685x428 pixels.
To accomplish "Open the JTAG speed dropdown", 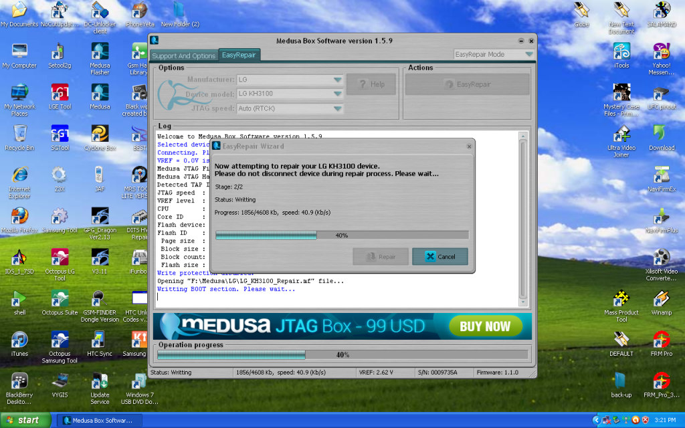I will coord(290,109).
